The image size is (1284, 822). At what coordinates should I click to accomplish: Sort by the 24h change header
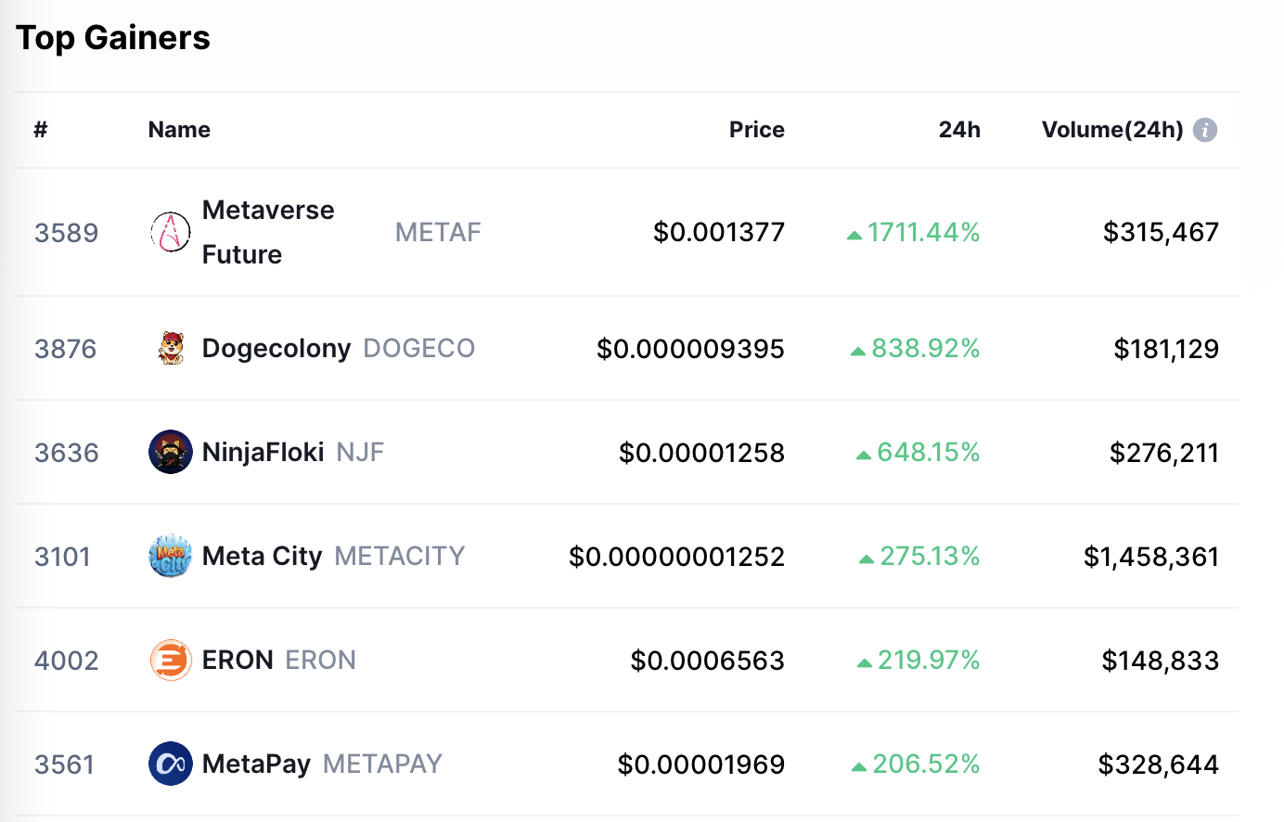click(x=958, y=130)
